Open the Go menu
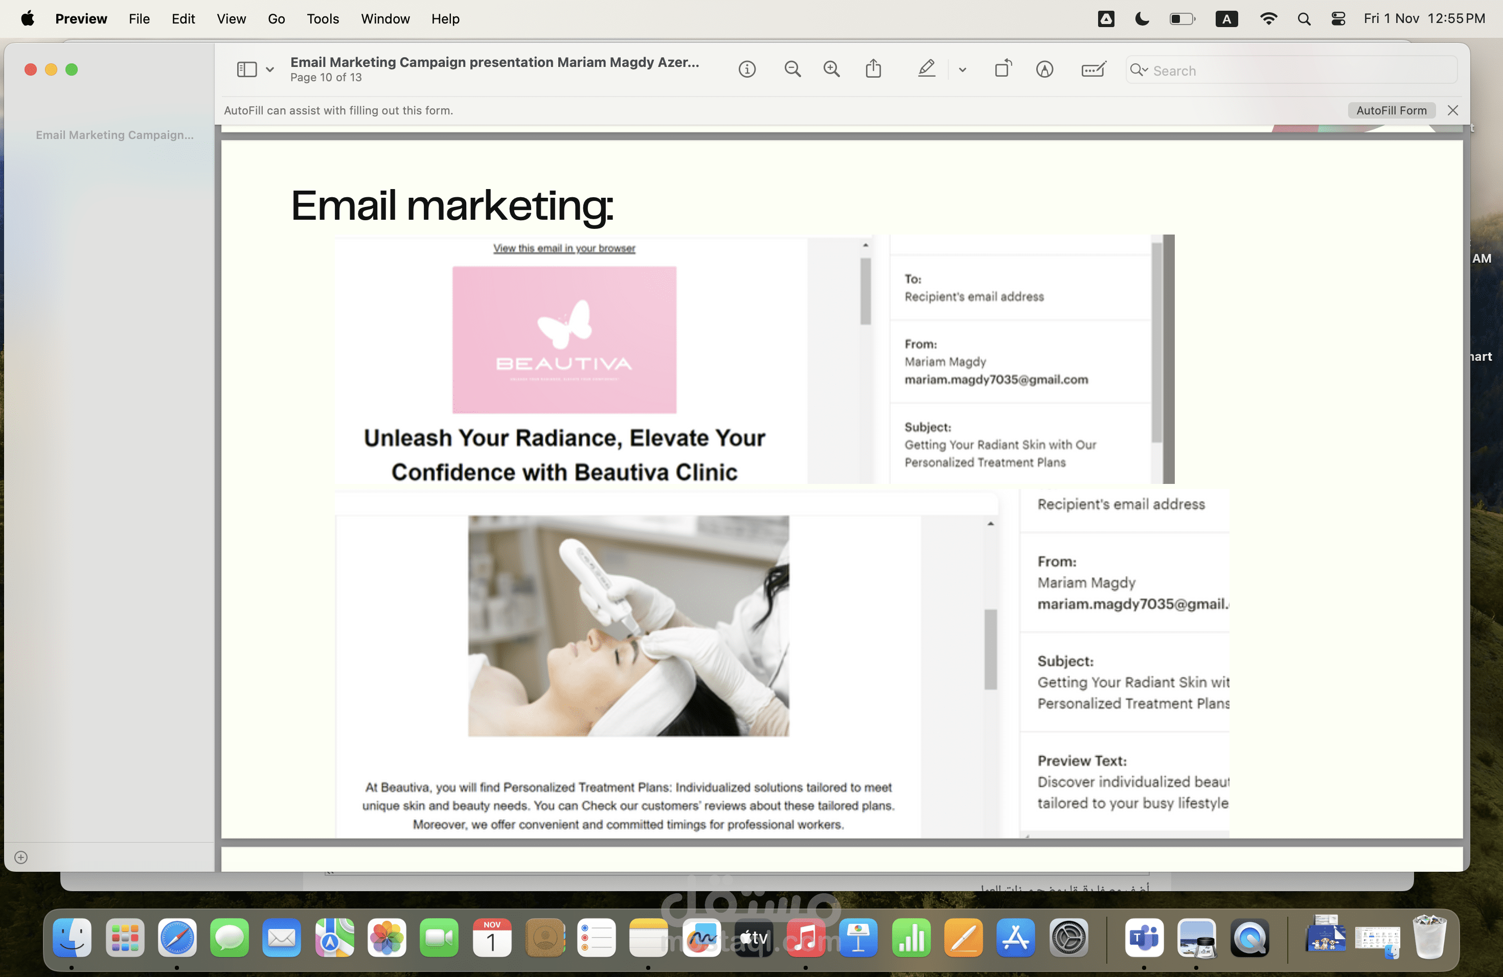Screen dimensions: 1503x977 tap(276, 18)
